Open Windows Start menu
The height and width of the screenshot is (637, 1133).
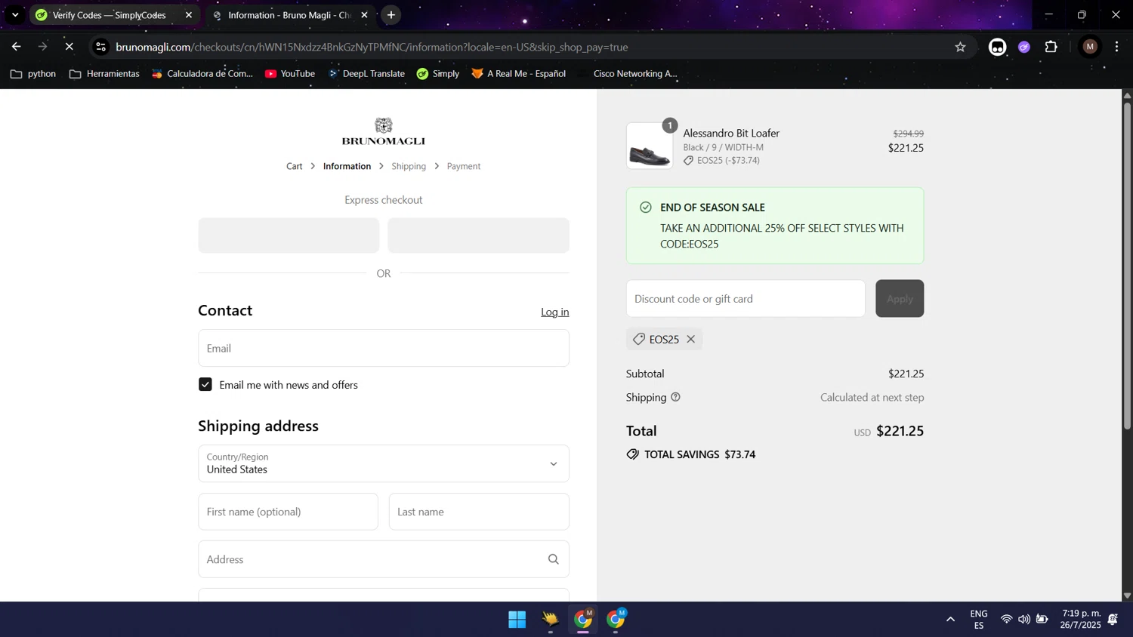click(x=517, y=620)
